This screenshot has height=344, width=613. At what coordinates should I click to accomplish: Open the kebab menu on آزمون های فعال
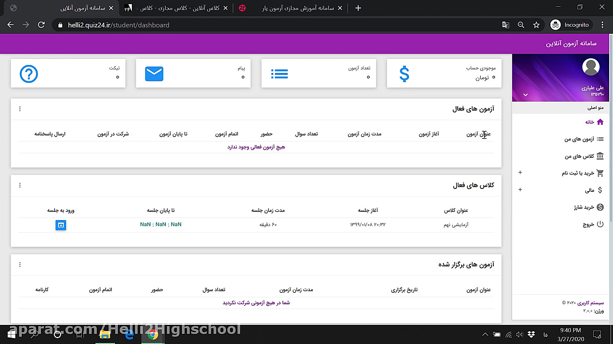(x=20, y=109)
